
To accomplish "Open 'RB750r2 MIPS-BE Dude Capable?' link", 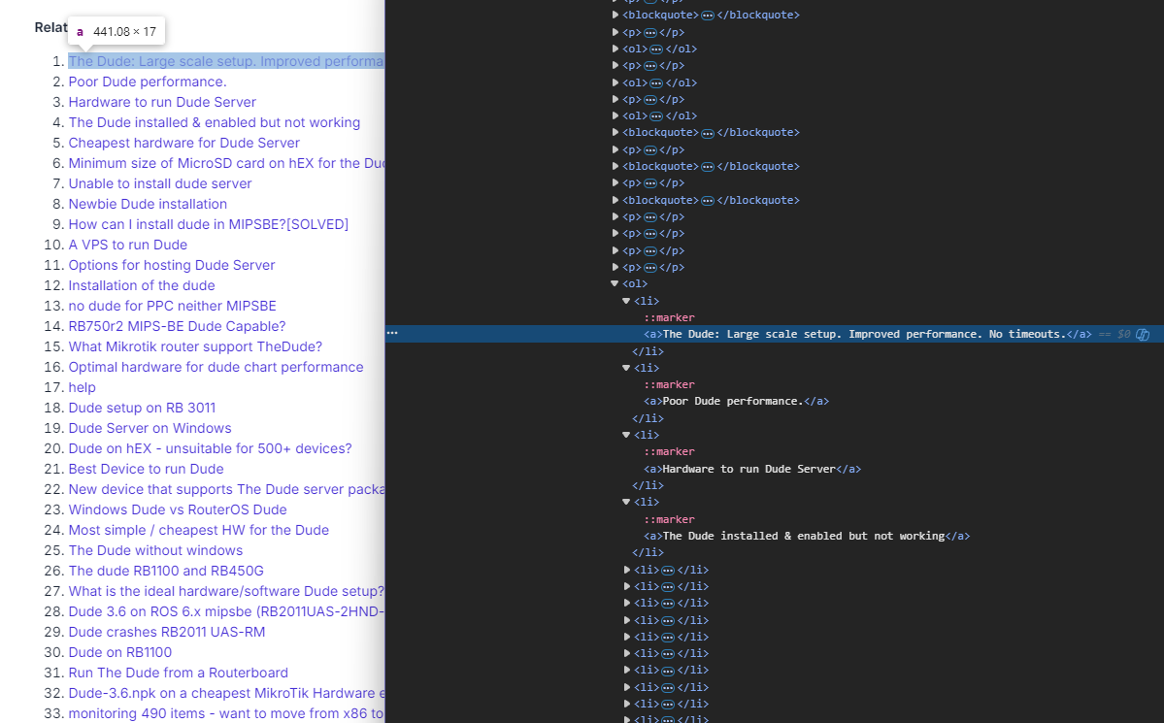I will point(177,327).
